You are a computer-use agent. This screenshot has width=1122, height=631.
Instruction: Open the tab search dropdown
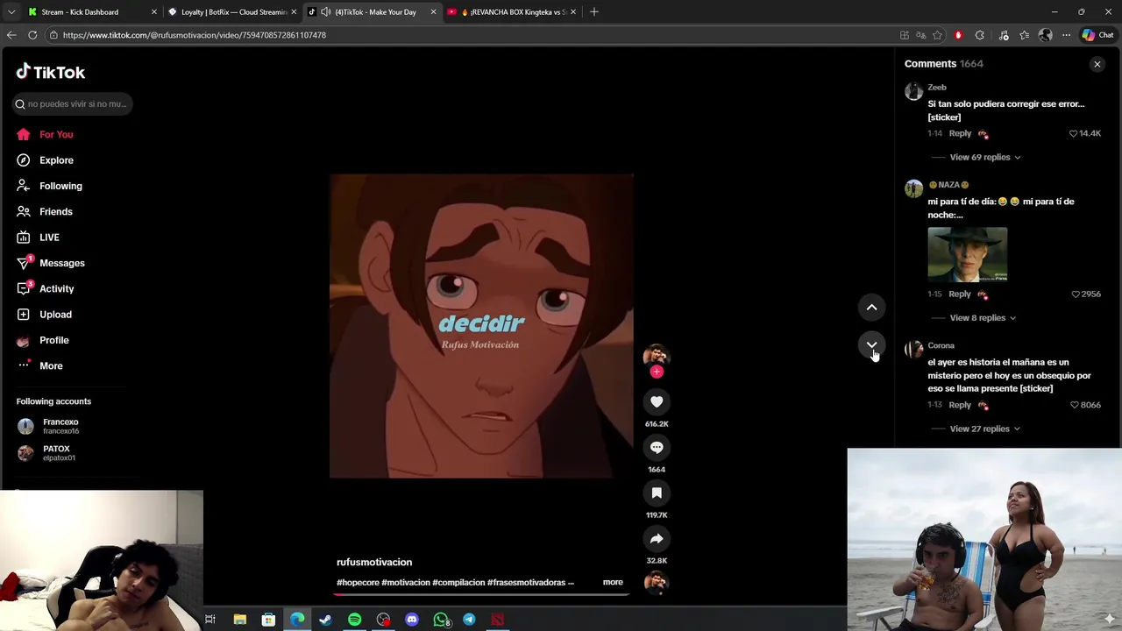[10, 12]
